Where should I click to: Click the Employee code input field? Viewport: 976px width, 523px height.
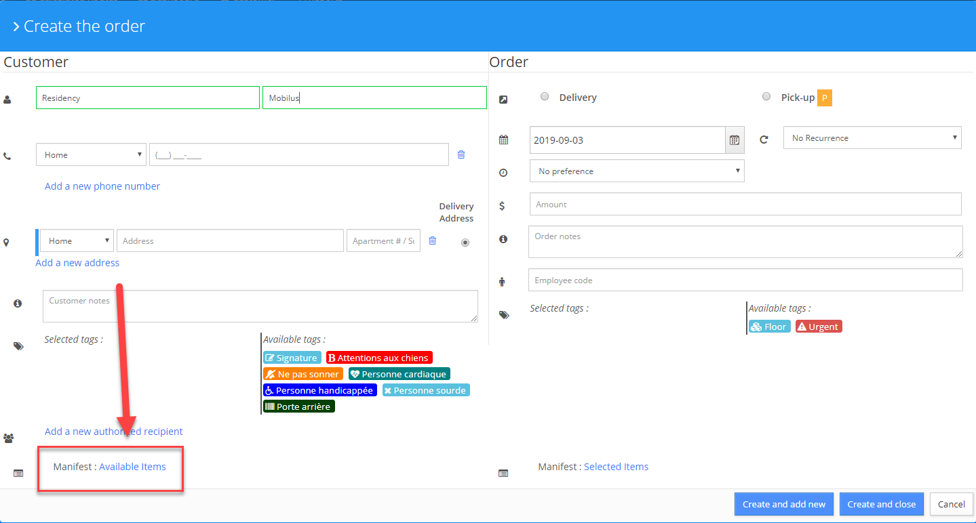[745, 280]
